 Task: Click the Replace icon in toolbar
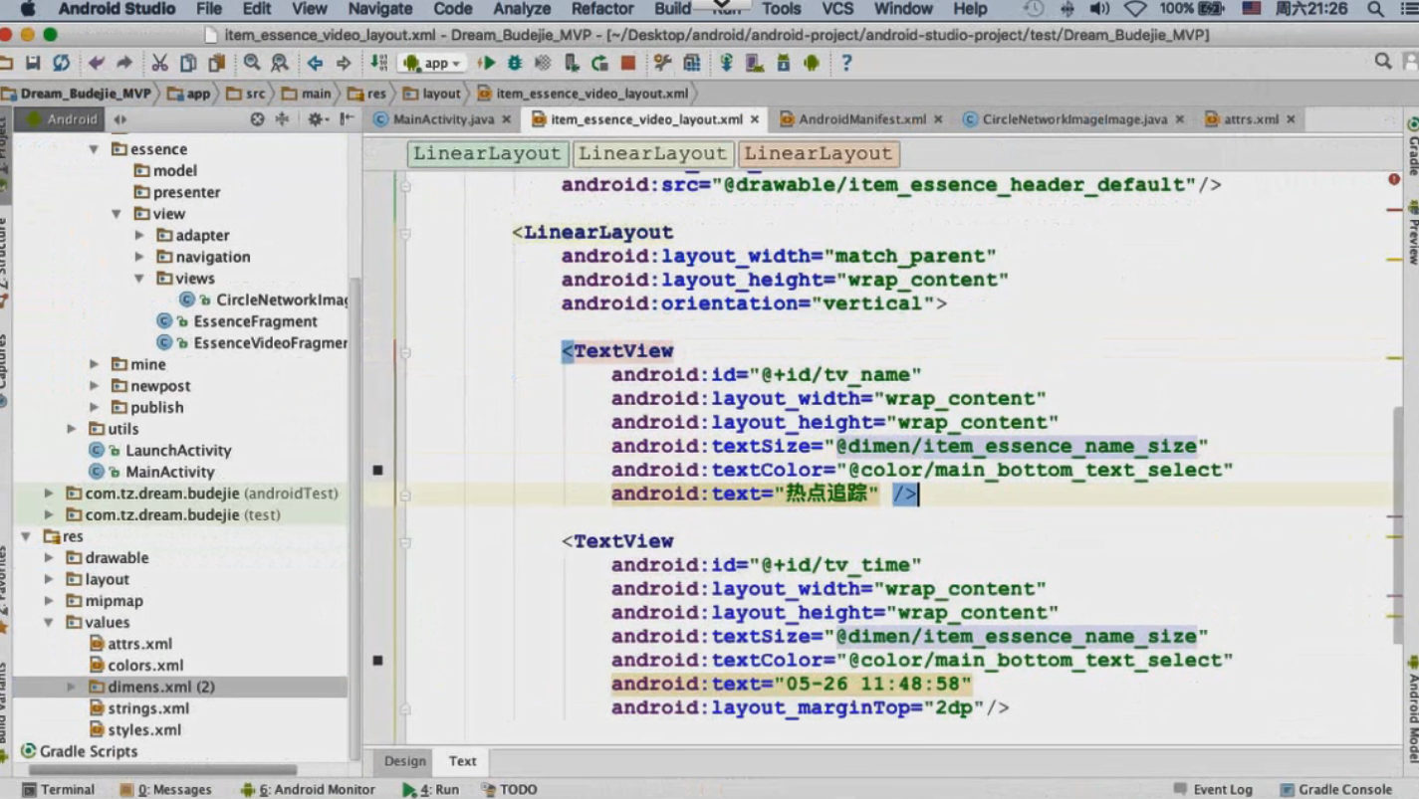click(x=280, y=63)
